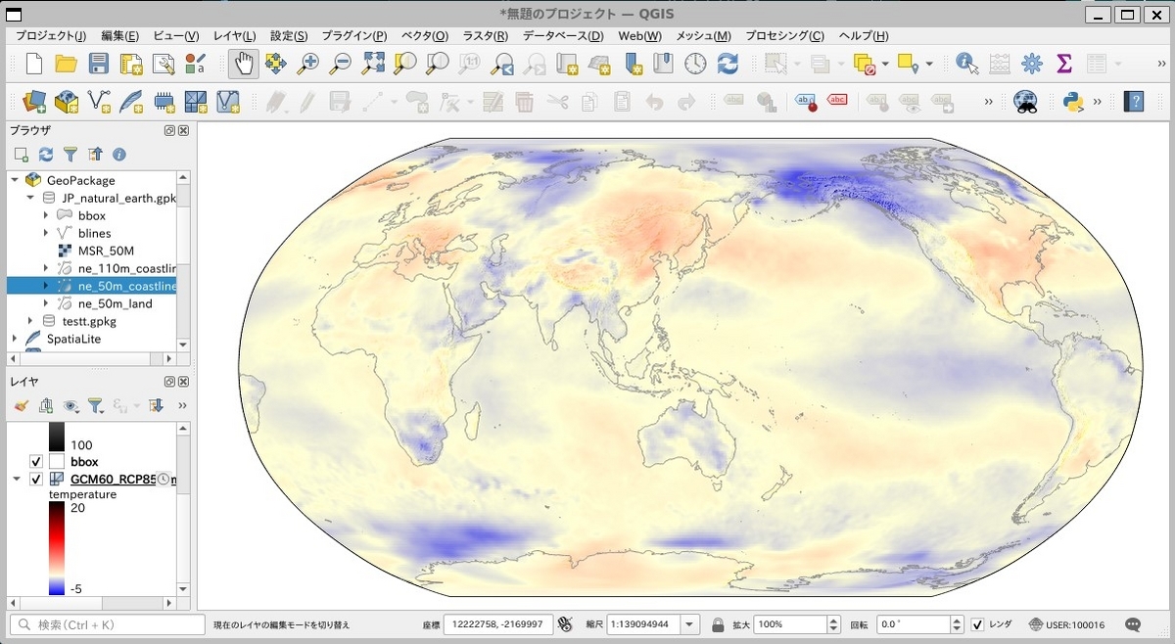Click the Zoom In magnifier tool
1175x644 pixels.
(308, 64)
